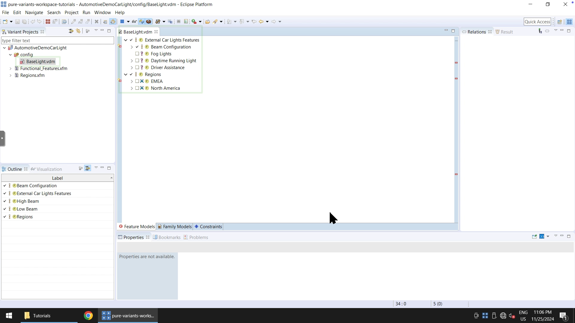Collapse the Regions node in editor

pos(125,74)
